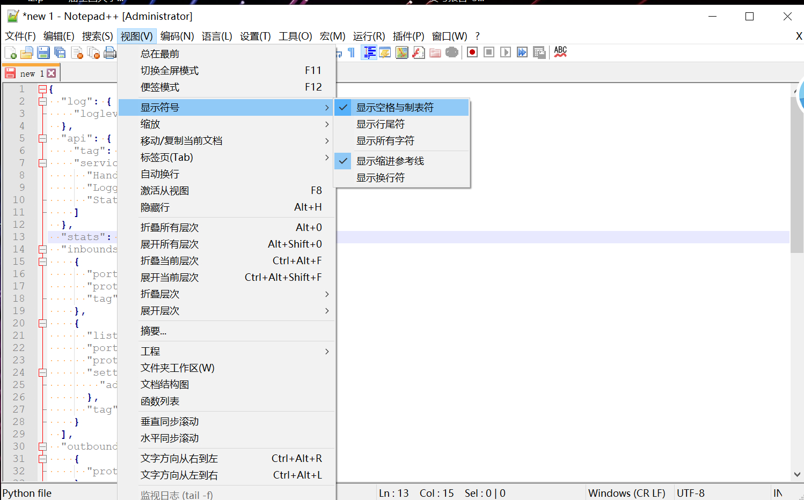This screenshot has width=804, height=500.
Task: Click the Open file folder icon
Action: pyautogui.click(x=27, y=53)
